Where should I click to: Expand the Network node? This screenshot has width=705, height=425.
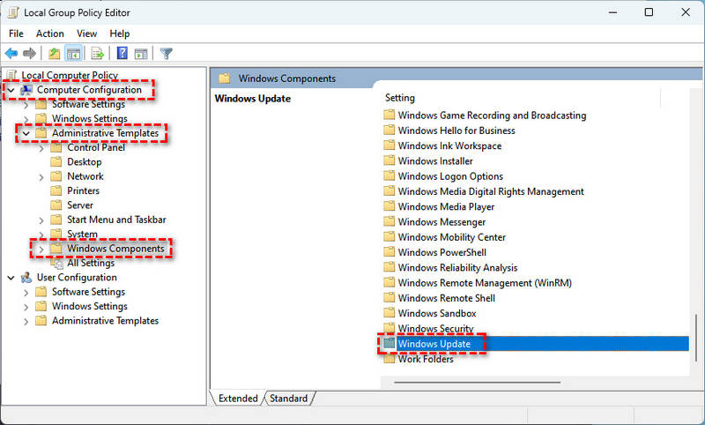(41, 177)
